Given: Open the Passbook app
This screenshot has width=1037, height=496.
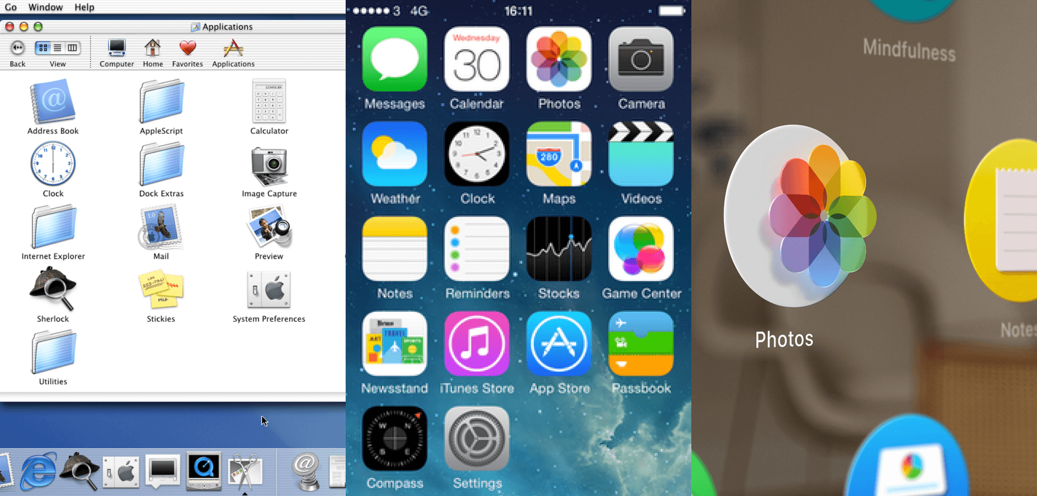Looking at the screenshot, I should click(x=641, y=344).
